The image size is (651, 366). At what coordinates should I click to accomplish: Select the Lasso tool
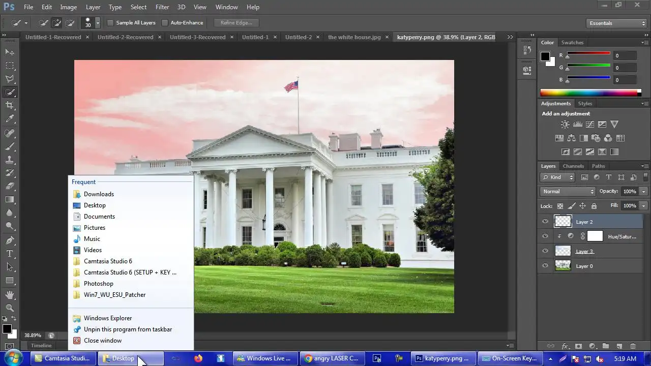tap(10, 79)
